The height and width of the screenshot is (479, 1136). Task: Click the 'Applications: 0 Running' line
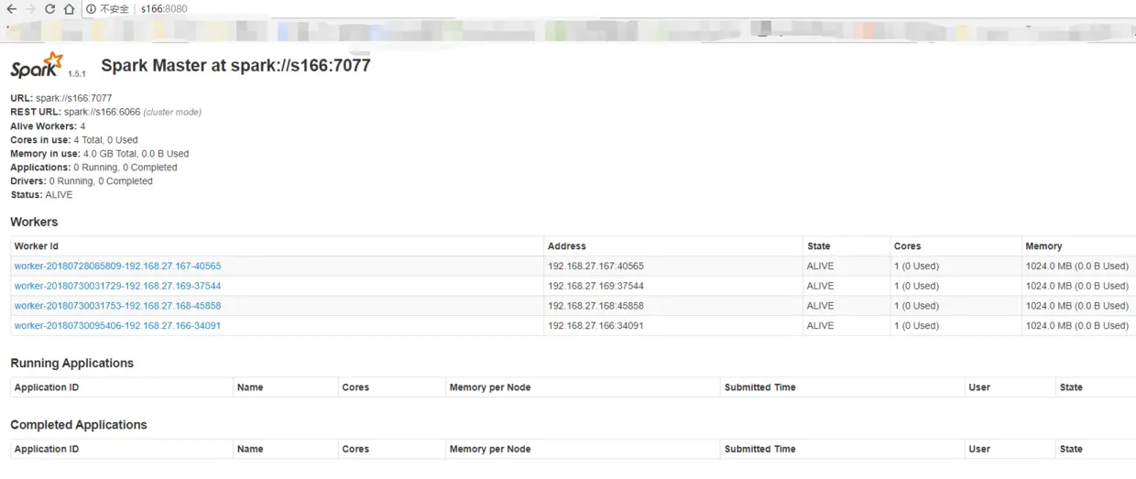coord(93,168)
